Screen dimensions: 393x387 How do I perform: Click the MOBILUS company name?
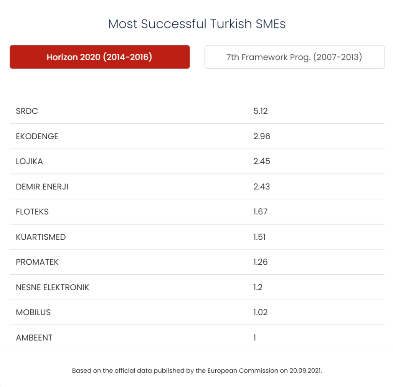click(33, 312)
